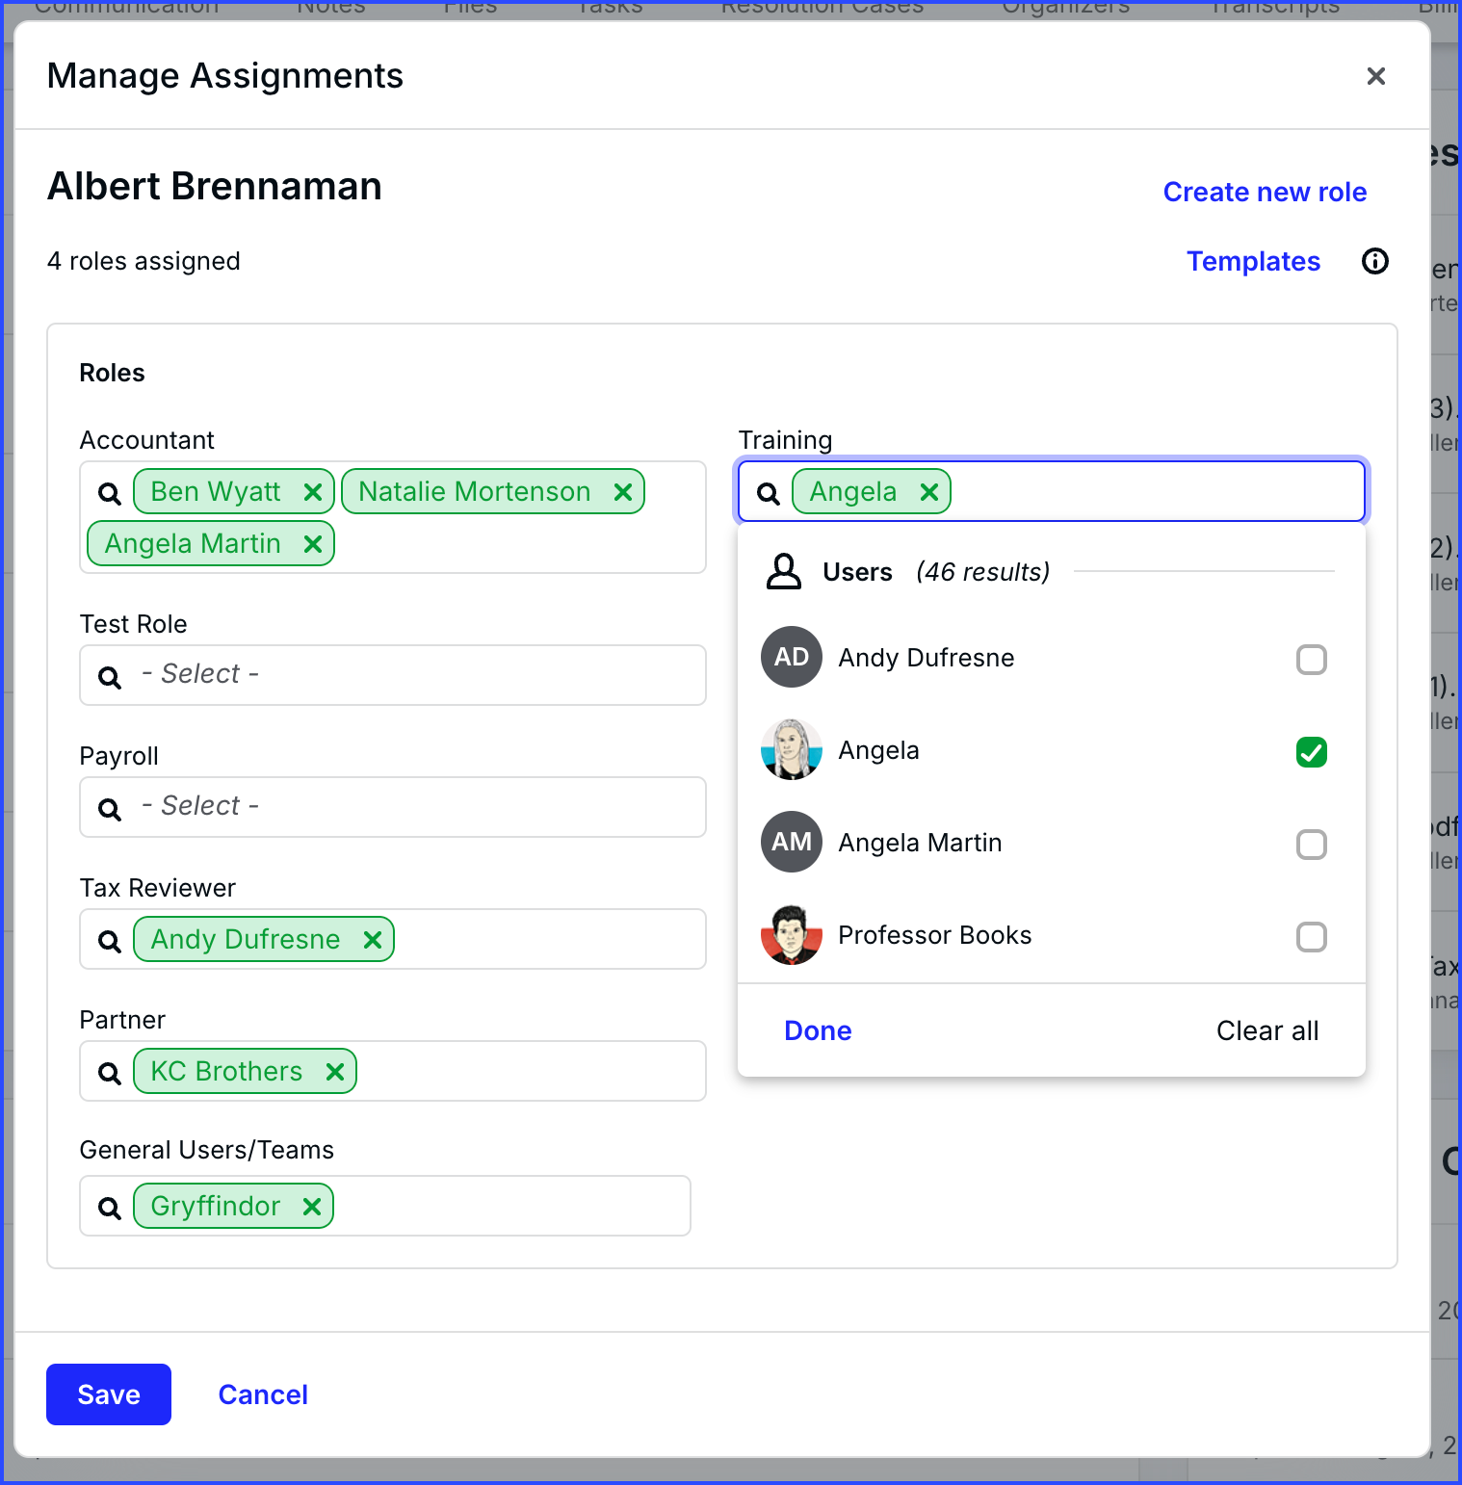Remove Angela Martin from Accountant role
Screen dimensions: 1462x1485
coord(312,544)
